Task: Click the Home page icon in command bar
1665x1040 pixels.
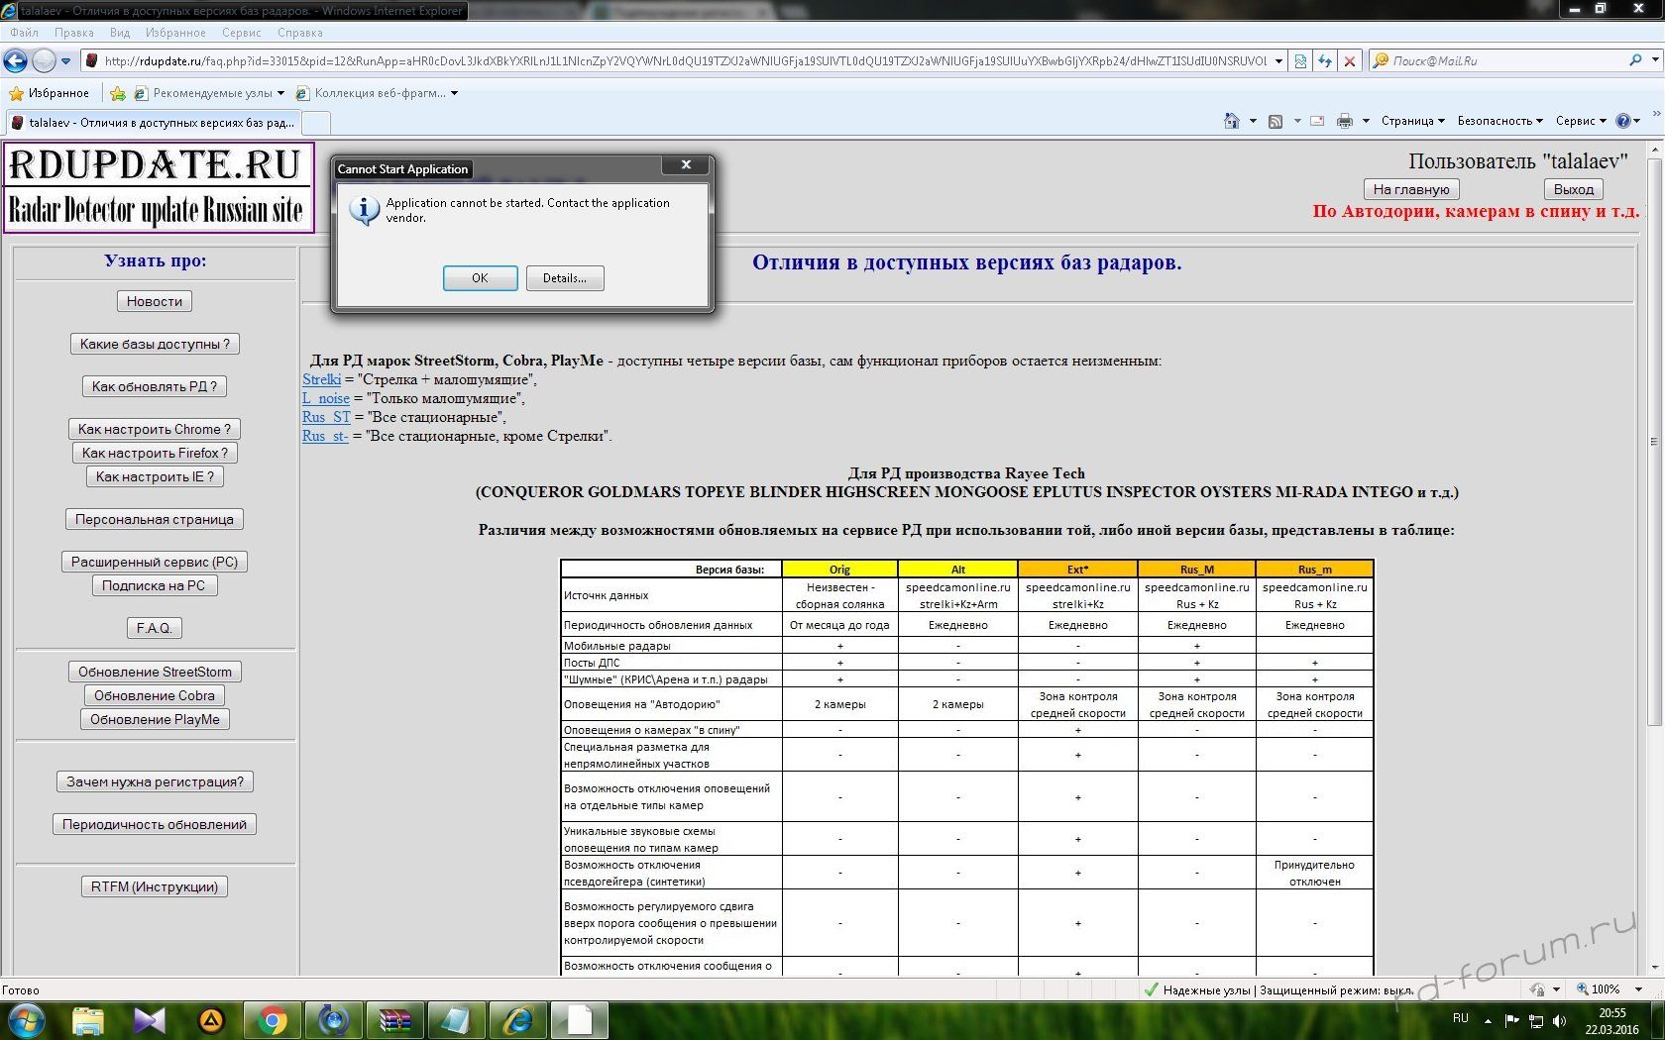Action: 1231,121
